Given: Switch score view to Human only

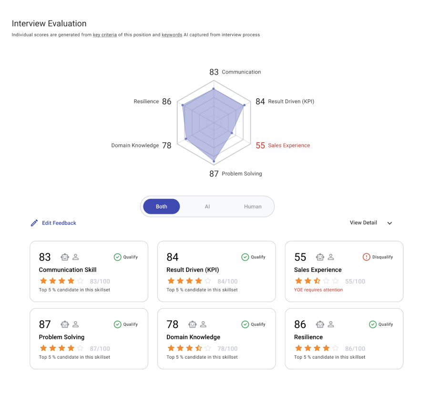Looking at the screenshot, I should coord(253,207).
